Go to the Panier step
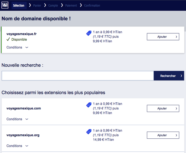This screenshot has width=186, height=153. (37, 5)
